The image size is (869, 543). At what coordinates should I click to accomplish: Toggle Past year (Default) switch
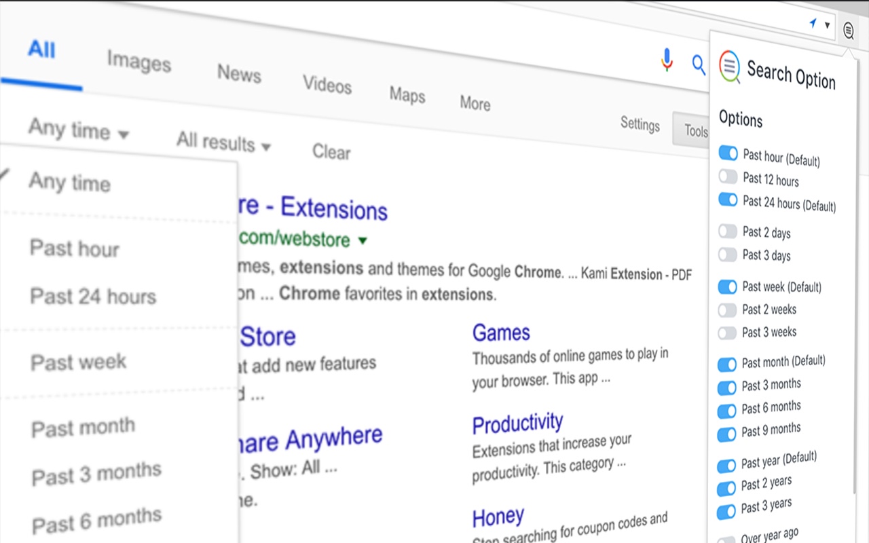[x=726, y=466]
